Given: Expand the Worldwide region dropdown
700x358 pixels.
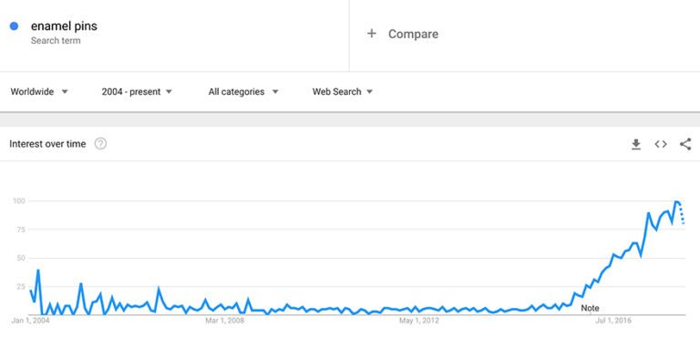Looking at the screenshot, I should [x=39, y=91].
